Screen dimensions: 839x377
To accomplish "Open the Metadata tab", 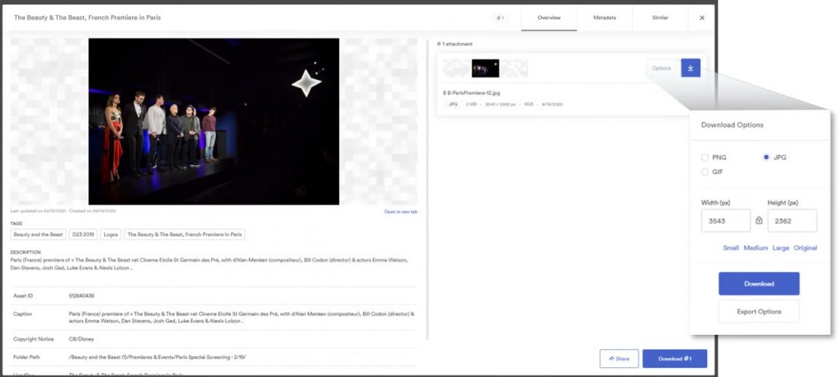I will (x=604, y=17).
